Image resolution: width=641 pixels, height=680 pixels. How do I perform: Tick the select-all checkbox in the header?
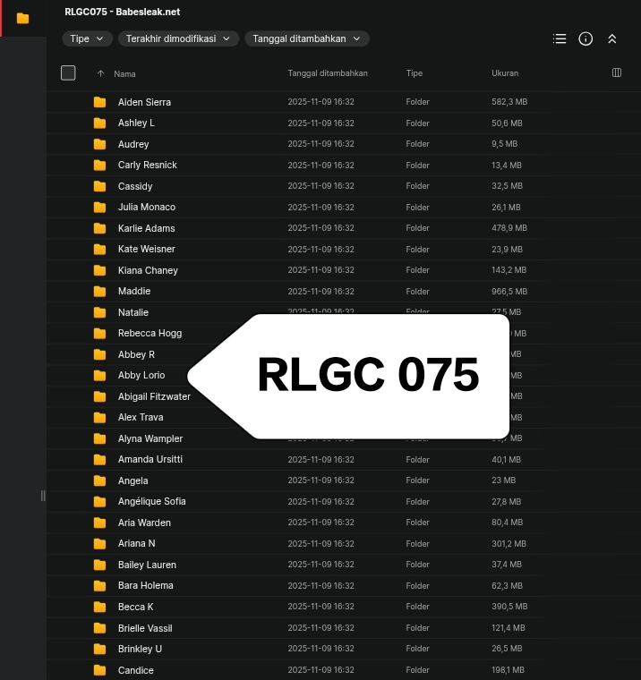click(68, 72)
